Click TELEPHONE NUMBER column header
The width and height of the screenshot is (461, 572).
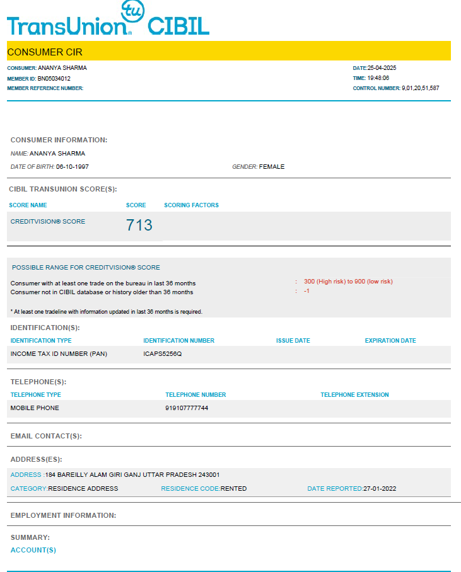(195, 395)
